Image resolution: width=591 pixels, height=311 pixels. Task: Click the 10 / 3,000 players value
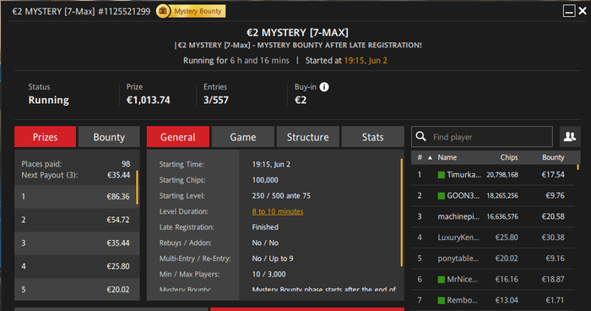click(268, 275)
